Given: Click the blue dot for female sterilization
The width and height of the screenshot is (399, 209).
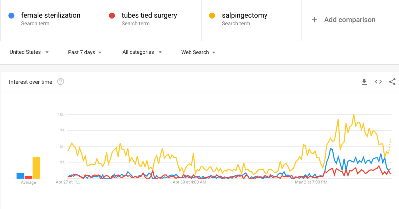Looking at the screenshot, I should tap(11, 16).
